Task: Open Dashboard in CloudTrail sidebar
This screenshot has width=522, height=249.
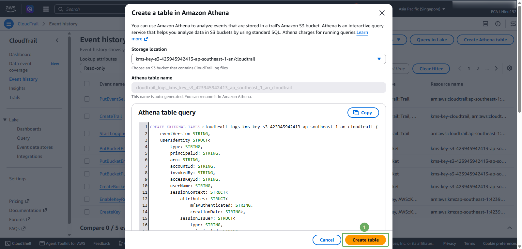Action: click(x=20, y=54)
